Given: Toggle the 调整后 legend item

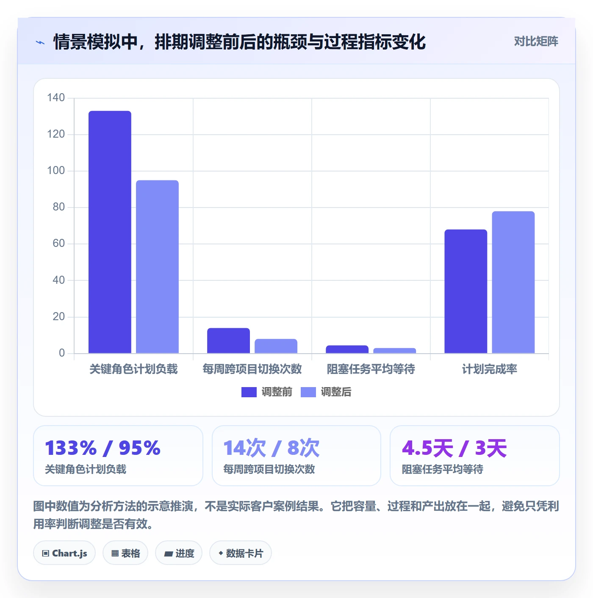Looking at the screenshot, I should (326, 392).
